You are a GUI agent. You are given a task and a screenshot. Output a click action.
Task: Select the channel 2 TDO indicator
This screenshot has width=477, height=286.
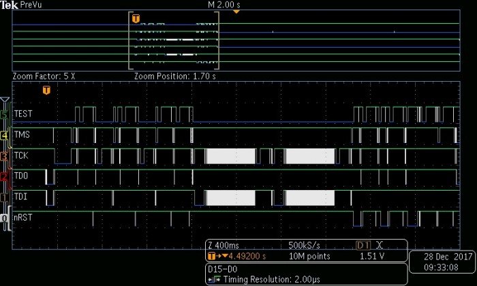[5, 177]
